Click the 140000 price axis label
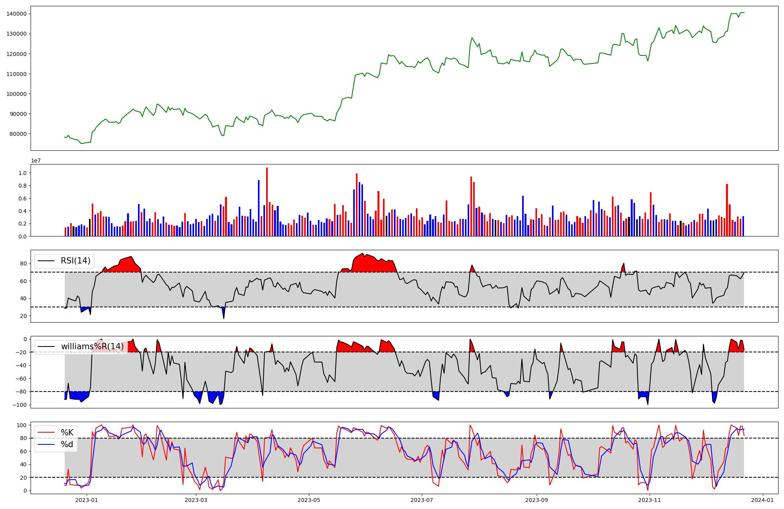 click(16, 14)
